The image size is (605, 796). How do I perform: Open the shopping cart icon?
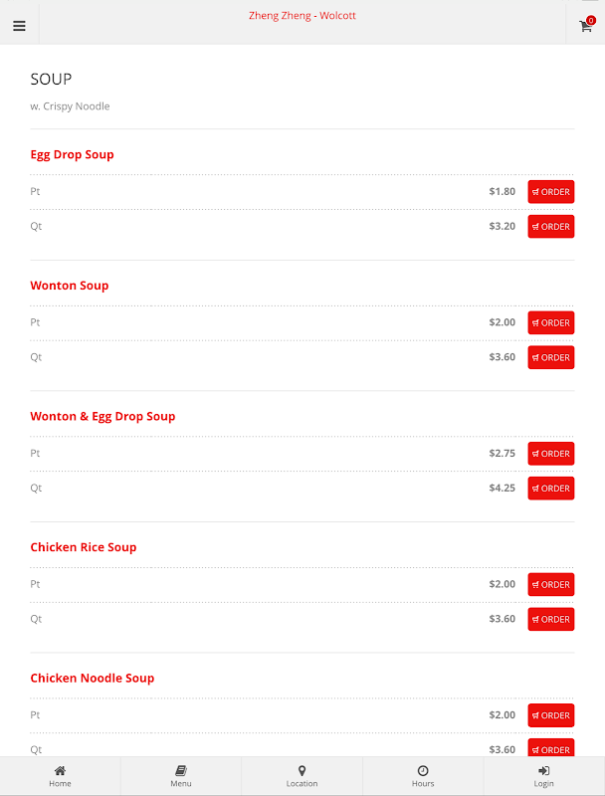pos(585,26)
